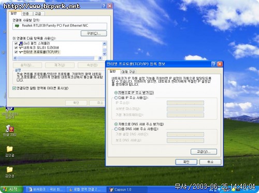Click the IP address input field

[x=185, y=103]
